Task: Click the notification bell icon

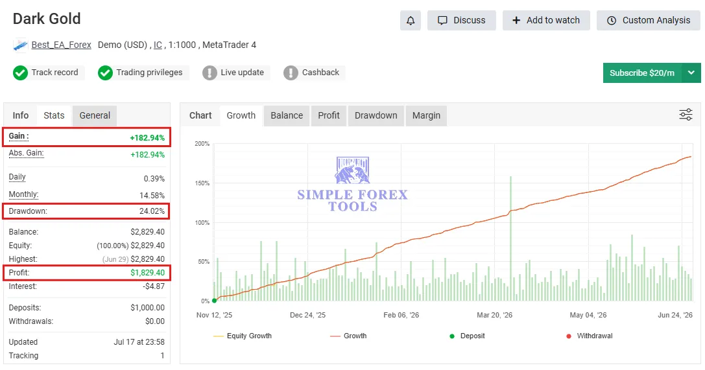Action: (x=411, y=21)
